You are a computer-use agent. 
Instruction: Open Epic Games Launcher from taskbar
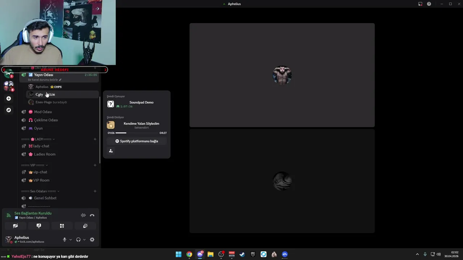coord(253,254)
